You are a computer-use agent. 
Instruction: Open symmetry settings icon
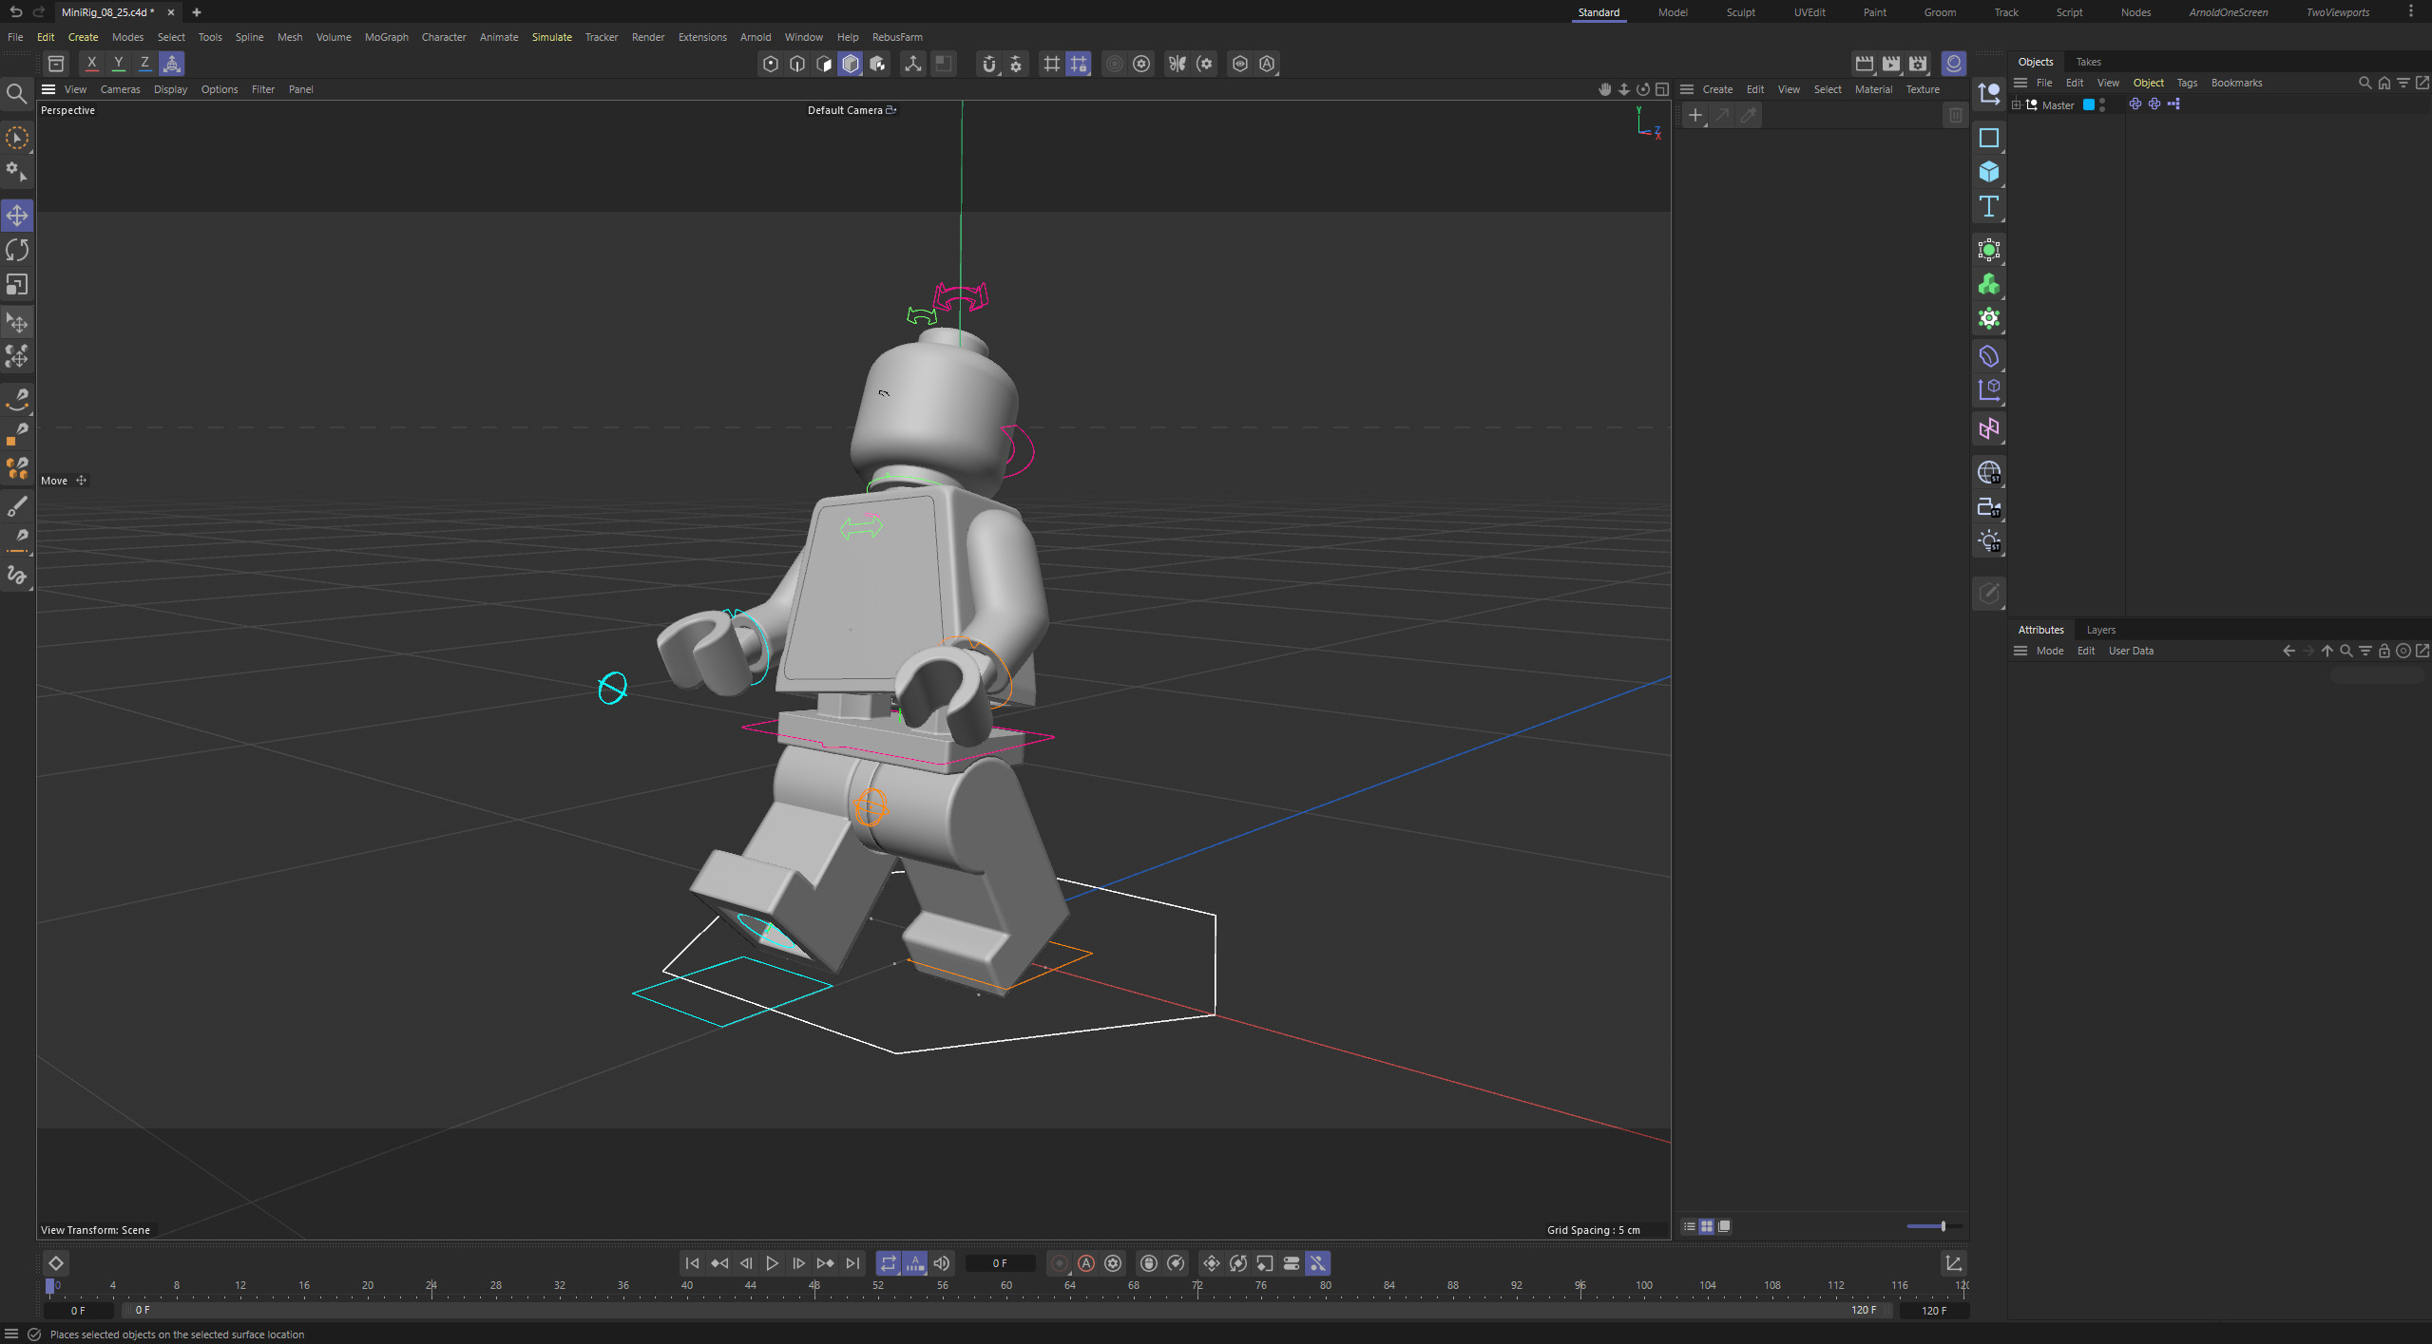tap(1205, 64)
